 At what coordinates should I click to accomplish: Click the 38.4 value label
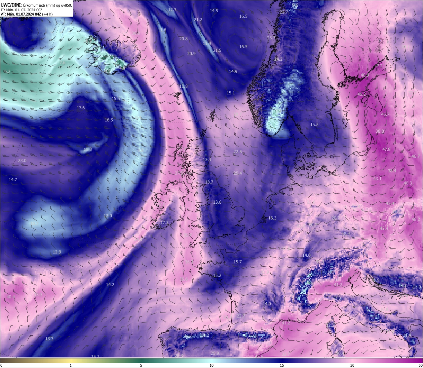tap(392, 171)
